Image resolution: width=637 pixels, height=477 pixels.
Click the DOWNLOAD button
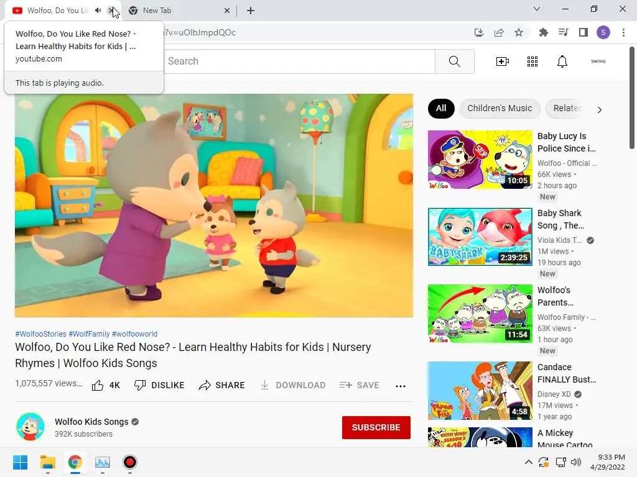coord(293,385)
